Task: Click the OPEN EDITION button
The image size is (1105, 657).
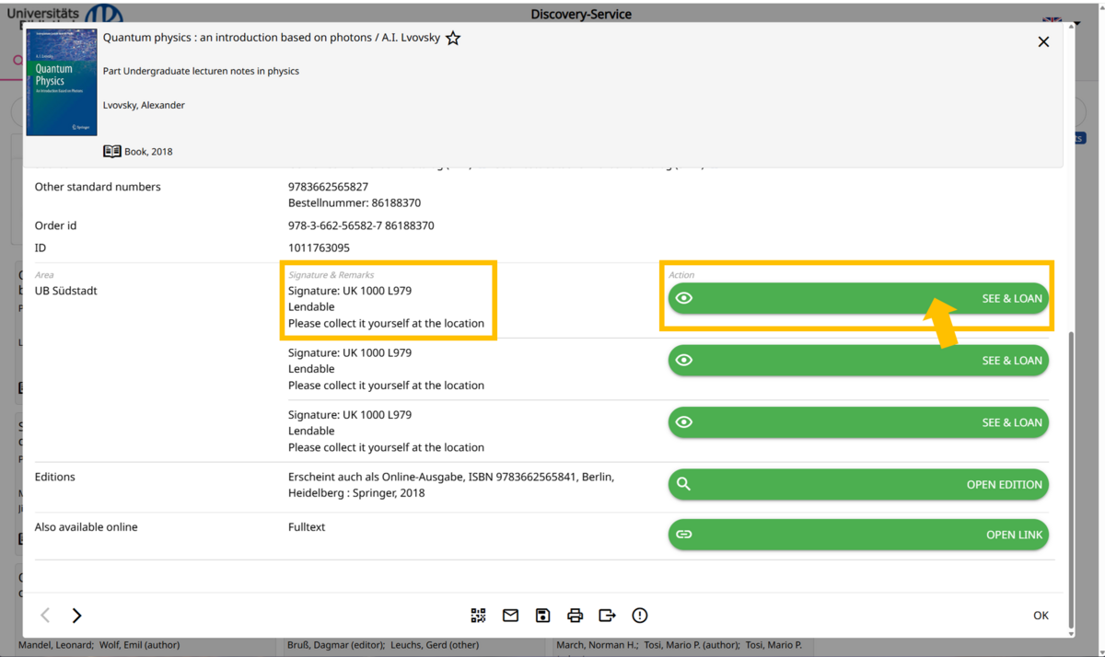Action: point(857,485)
